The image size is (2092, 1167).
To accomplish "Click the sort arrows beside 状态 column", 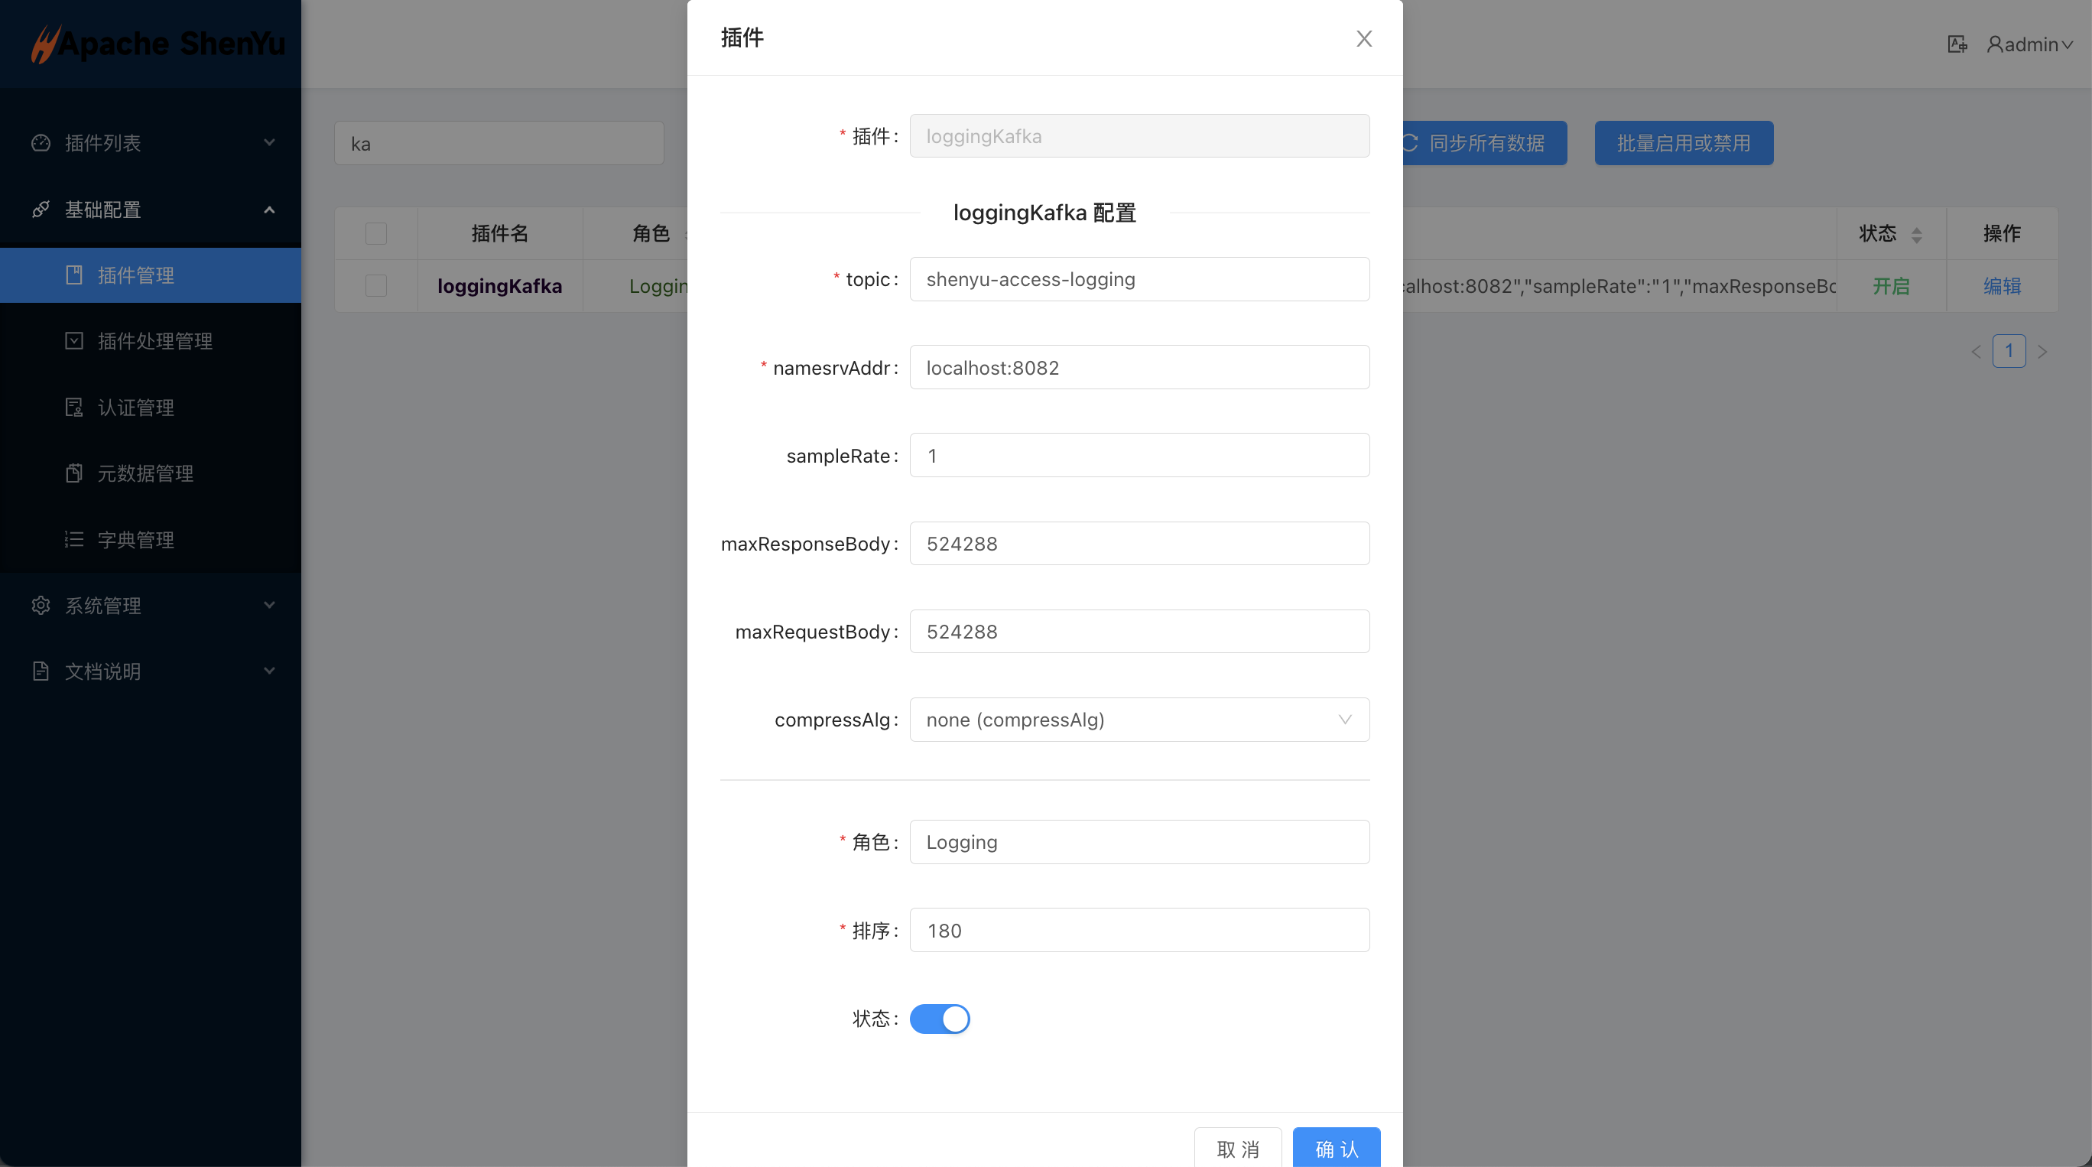I will tap(1917, 235).
